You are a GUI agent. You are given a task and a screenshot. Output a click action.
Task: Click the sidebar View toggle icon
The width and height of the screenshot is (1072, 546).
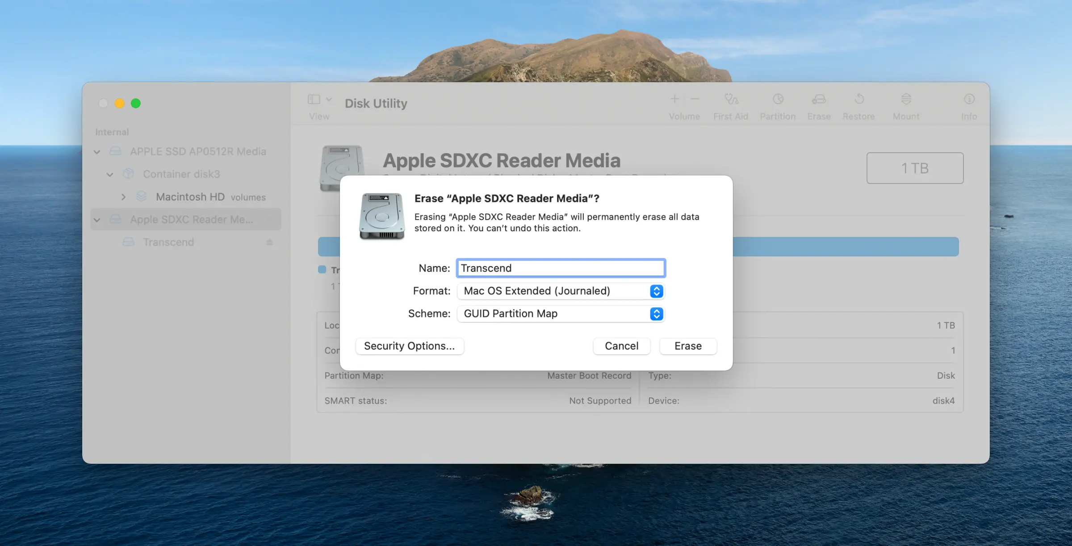314,99
